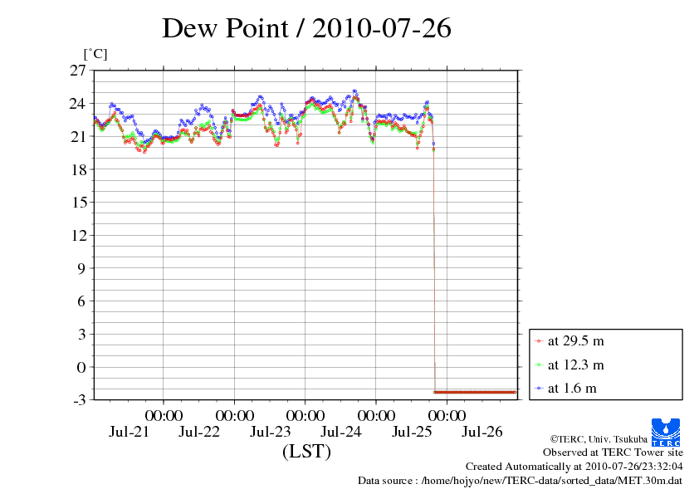Click the '(LST)' axis label
The height and width of the screenshot is (494, 699).
click(x=306, y=451)
